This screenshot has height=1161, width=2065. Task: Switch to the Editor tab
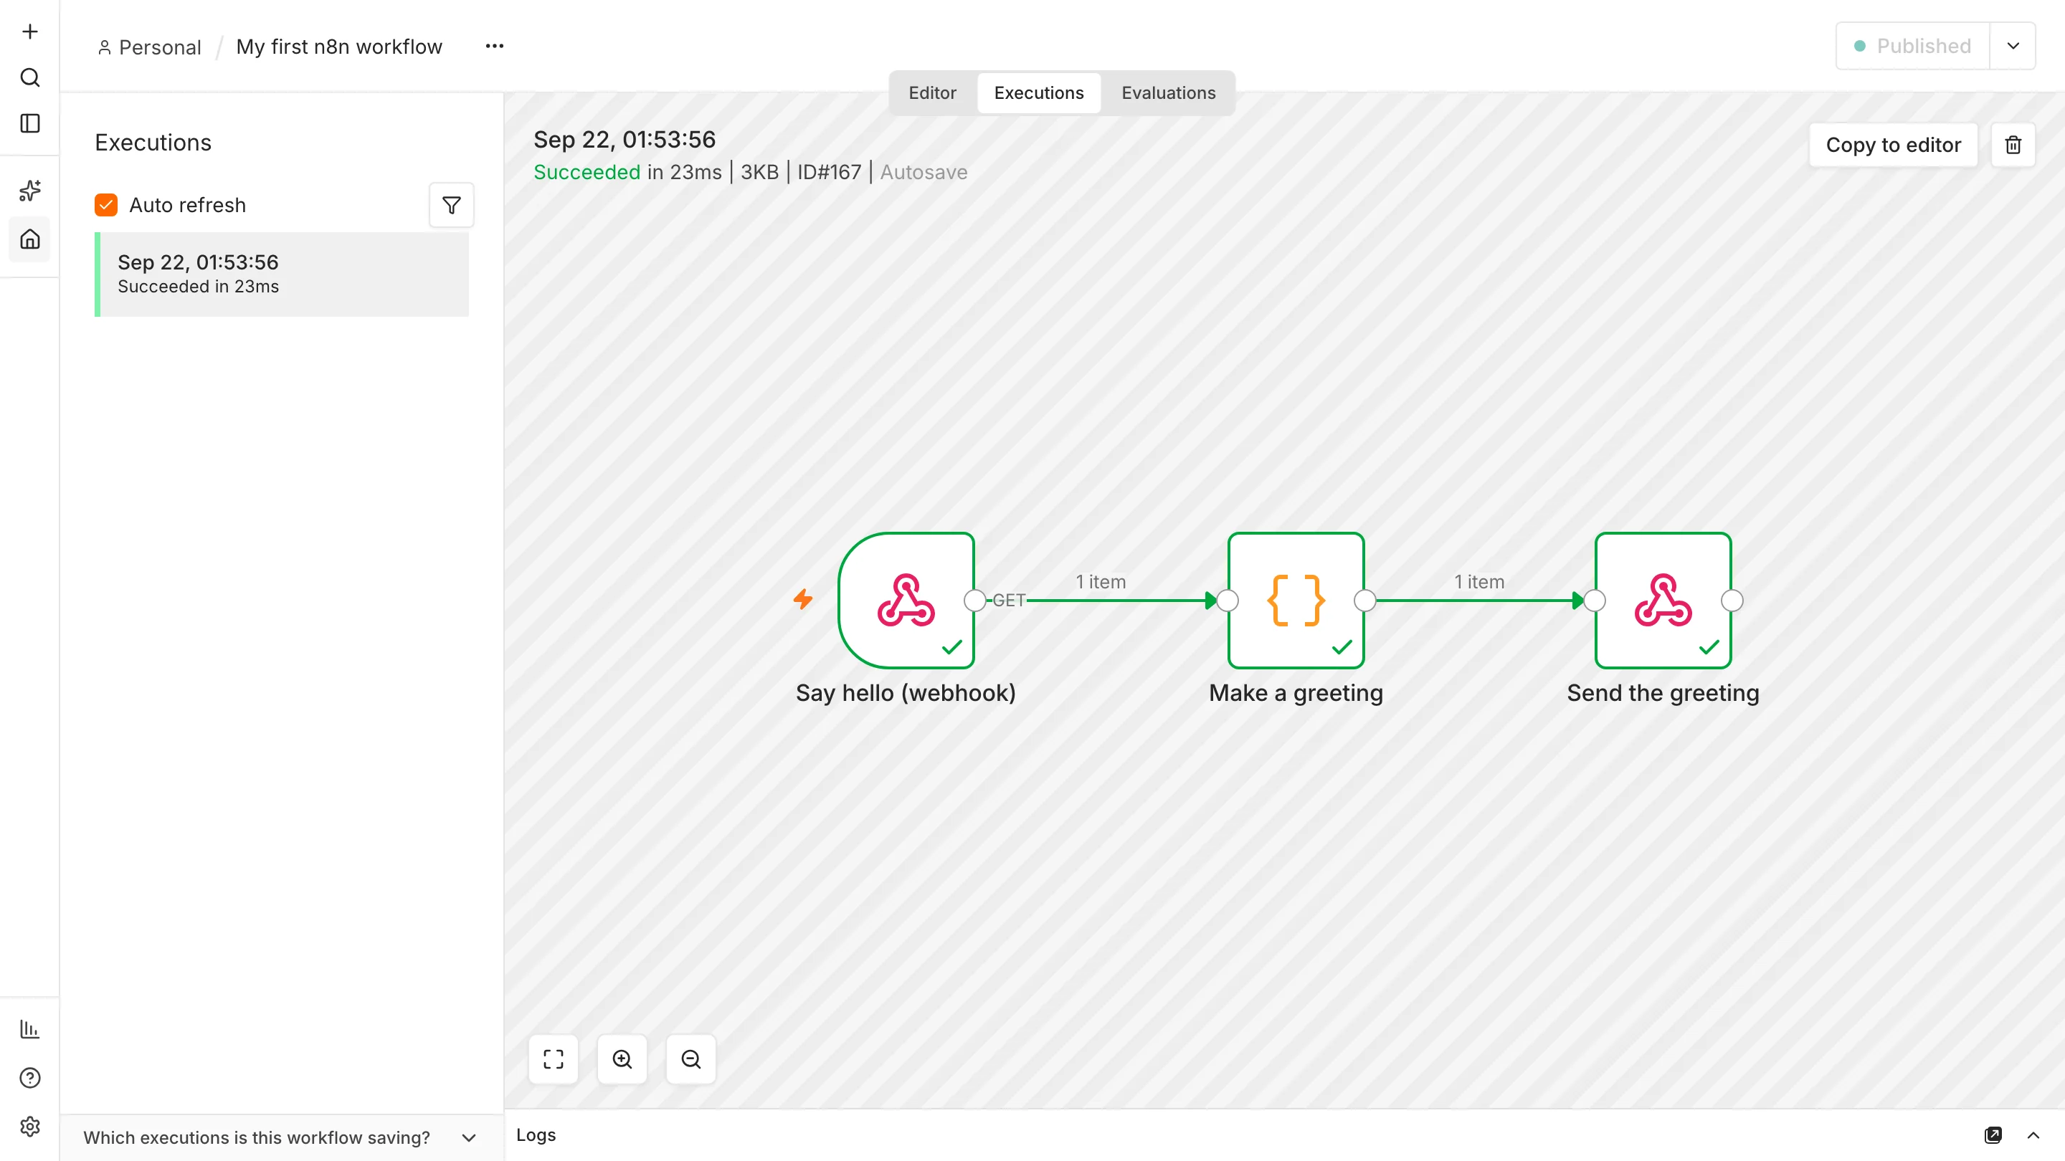click(x=932, y=93)
